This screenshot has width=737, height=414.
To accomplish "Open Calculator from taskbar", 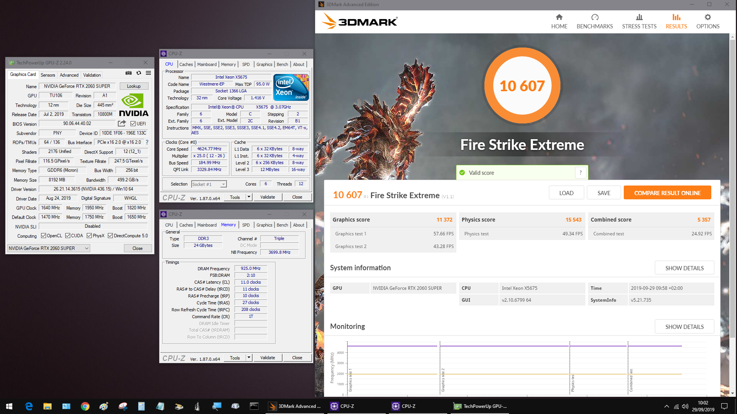I will (x=141, y=406).
